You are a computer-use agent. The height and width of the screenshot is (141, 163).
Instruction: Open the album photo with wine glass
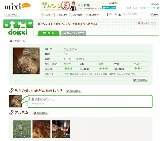point(61,129)
